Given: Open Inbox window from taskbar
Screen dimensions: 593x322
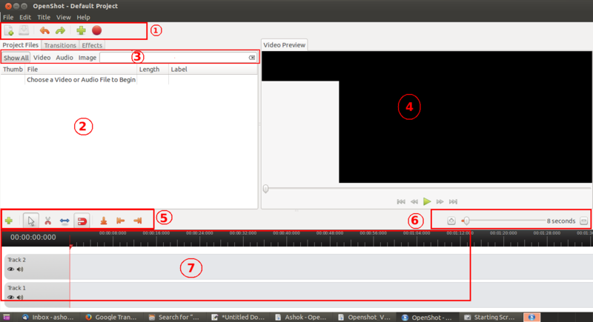Looking at the screenshot, I should (x=48, y=318).
